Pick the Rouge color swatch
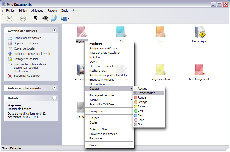 tap(136, 98)
